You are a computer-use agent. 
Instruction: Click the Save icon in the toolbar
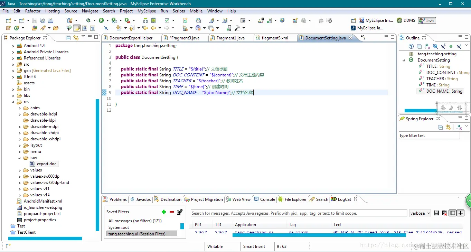35,20
